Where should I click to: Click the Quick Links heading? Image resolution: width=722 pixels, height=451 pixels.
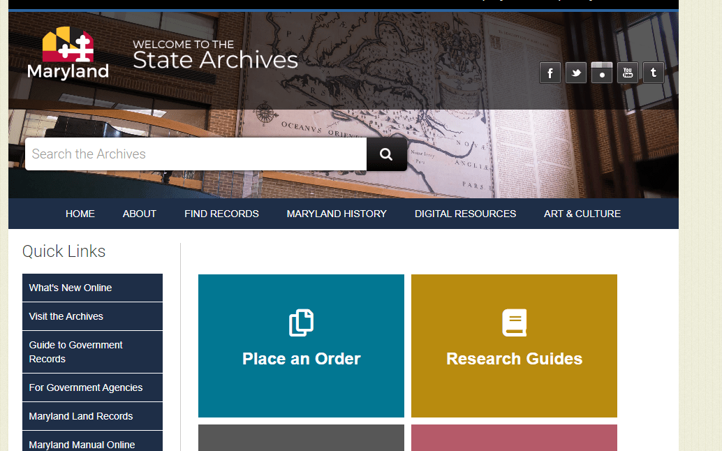[x=64, y=251]
